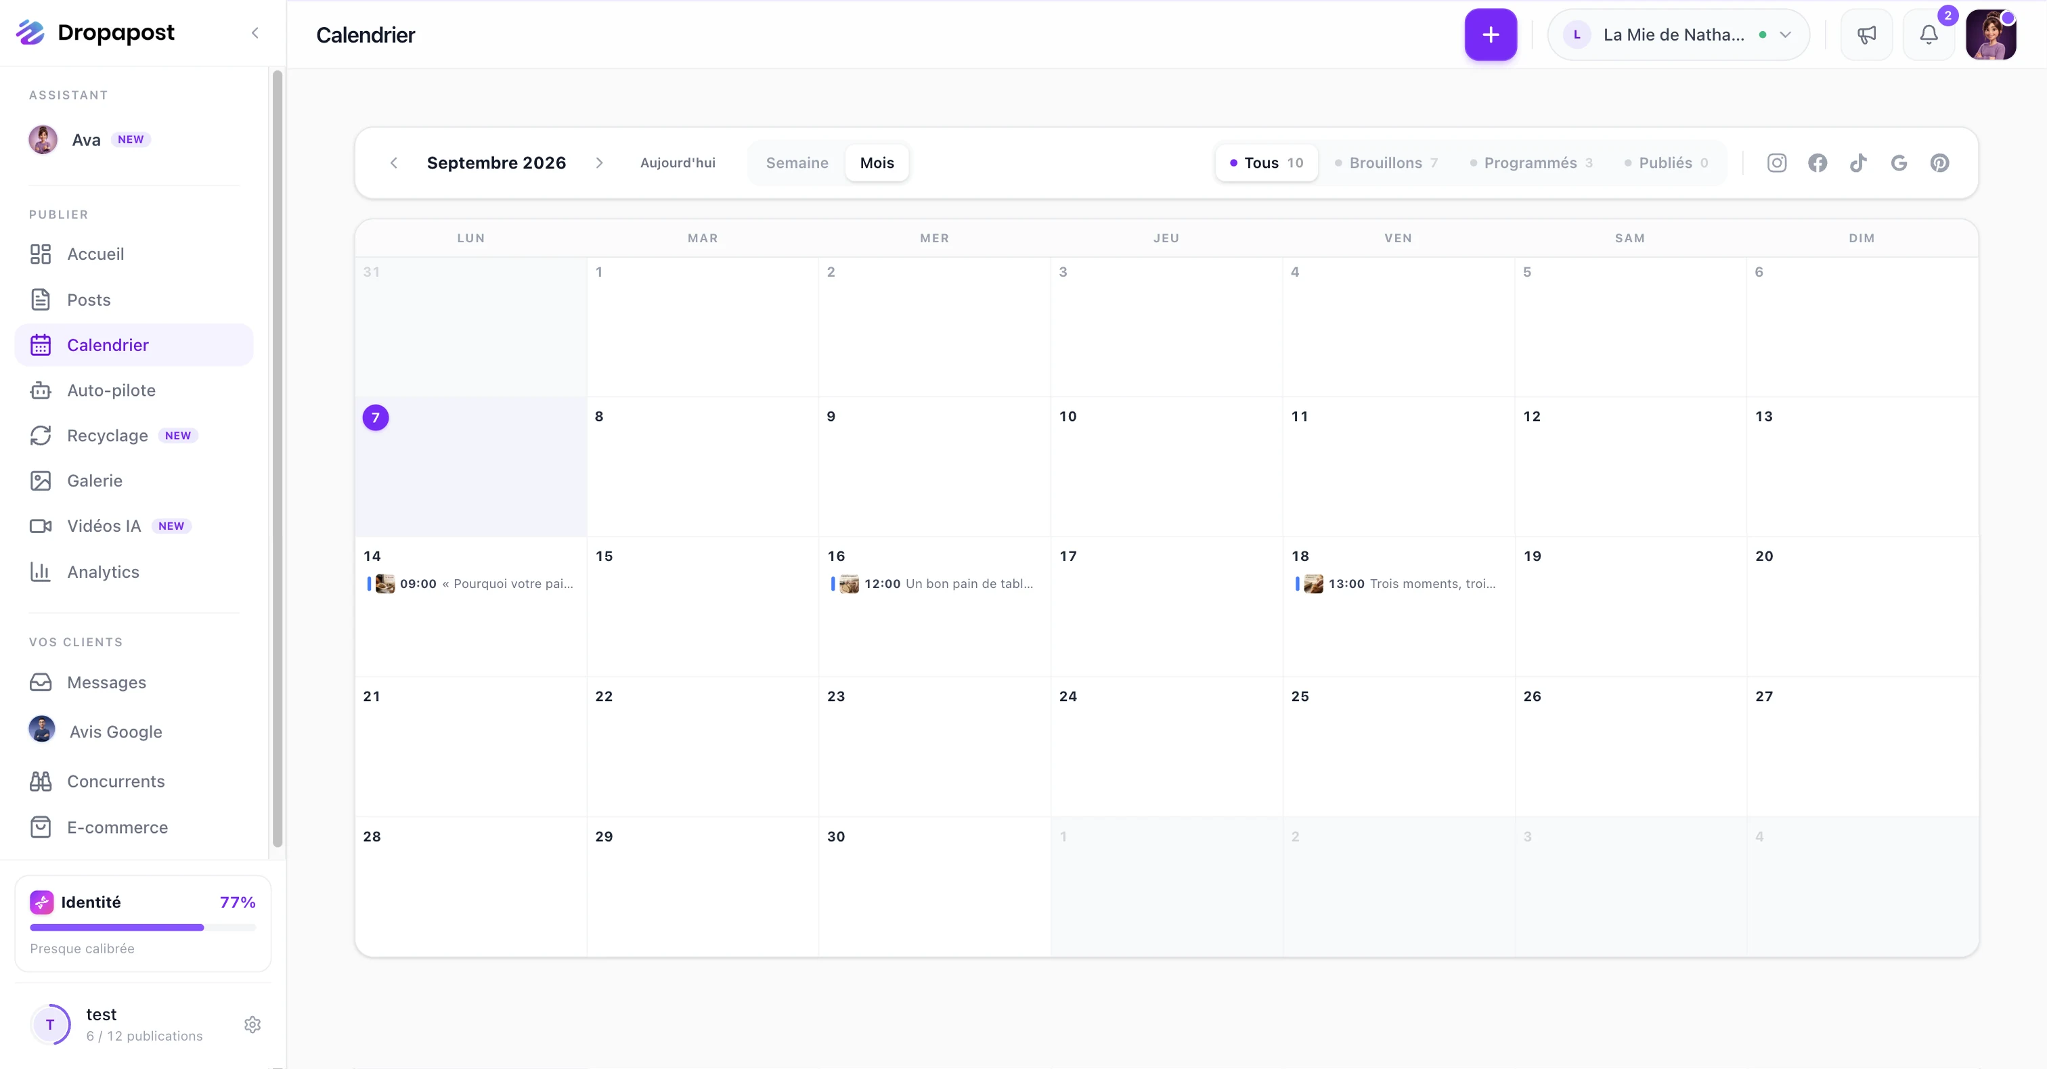Create a new post with plus button
Viewport: 2047px width, 1069px height.
pyautogui.click(x=1491, y=35)
